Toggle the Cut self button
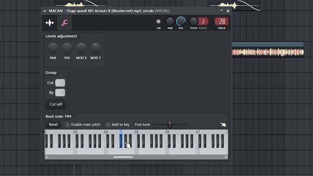This screenshot has height=176, width=313. [56, 104]
